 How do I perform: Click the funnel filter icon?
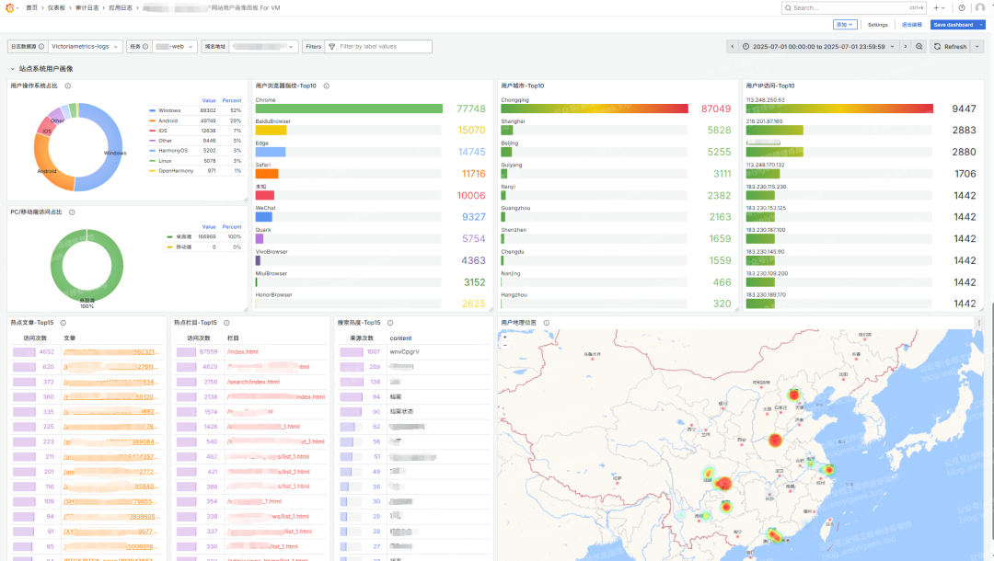[331, 46]
